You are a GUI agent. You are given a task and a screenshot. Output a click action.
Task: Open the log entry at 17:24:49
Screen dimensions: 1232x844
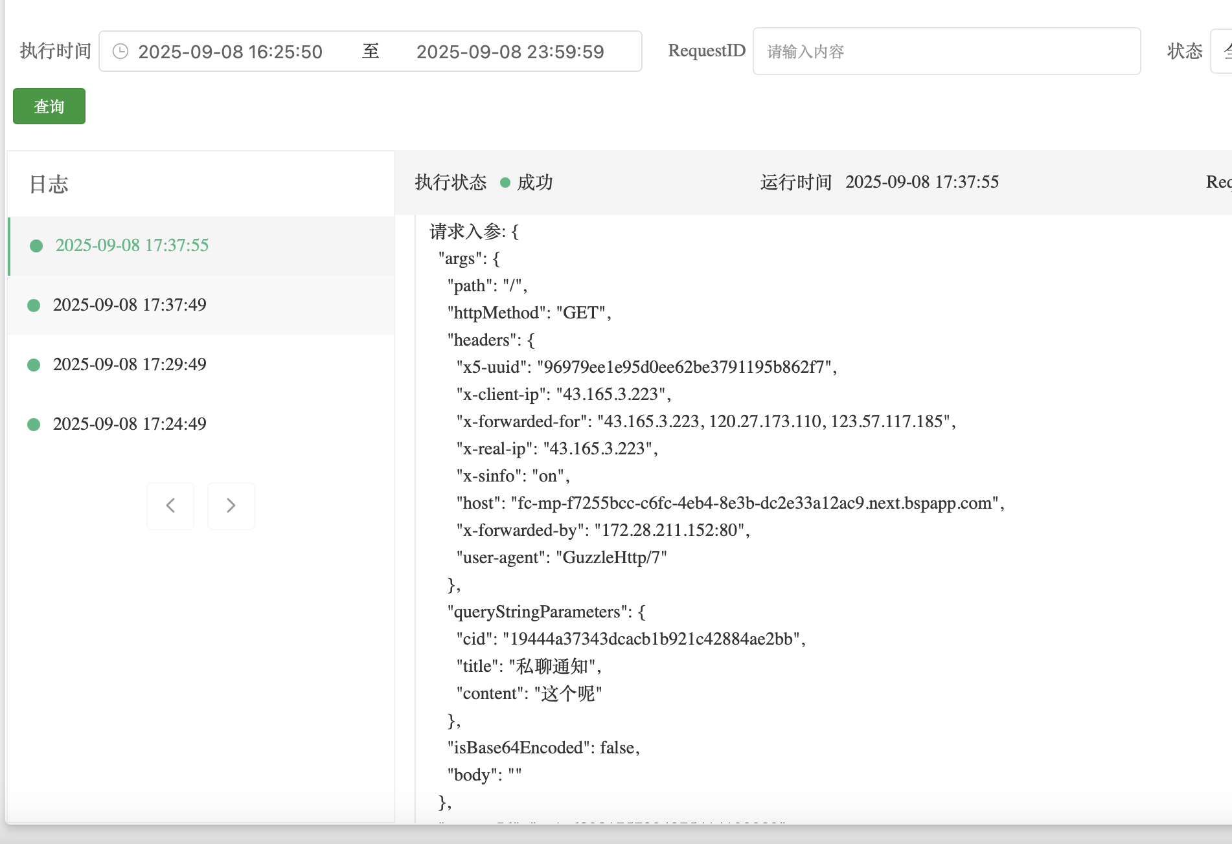(x=130, y=424)
